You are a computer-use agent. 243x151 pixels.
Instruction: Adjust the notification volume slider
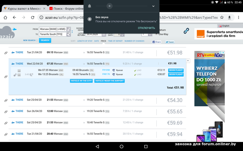pyautogui.click(x=121, y=6)
